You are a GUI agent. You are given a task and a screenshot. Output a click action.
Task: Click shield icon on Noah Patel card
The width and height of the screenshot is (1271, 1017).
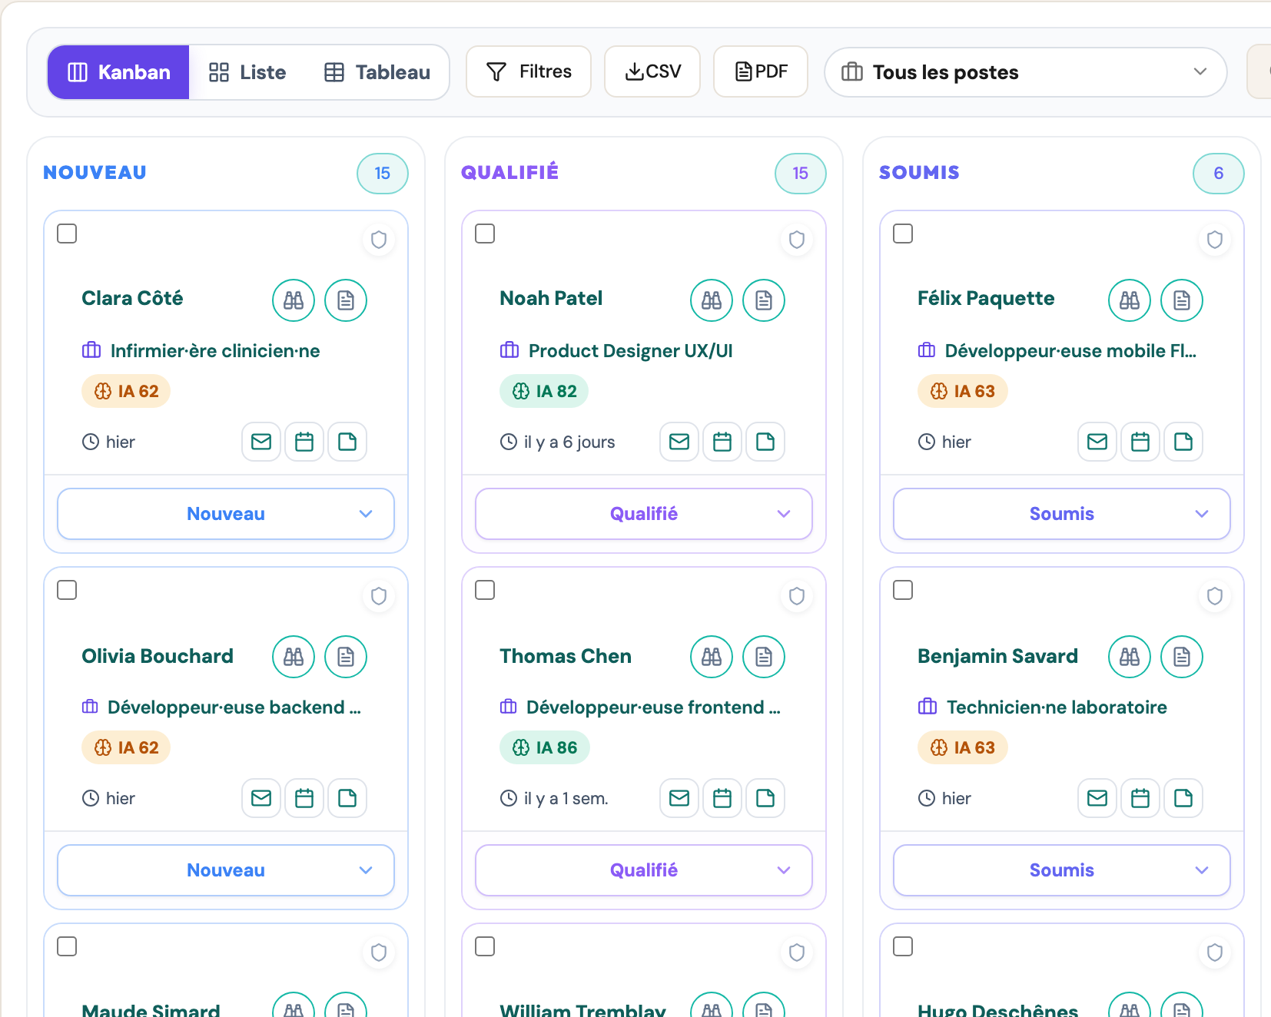(797, 240)
